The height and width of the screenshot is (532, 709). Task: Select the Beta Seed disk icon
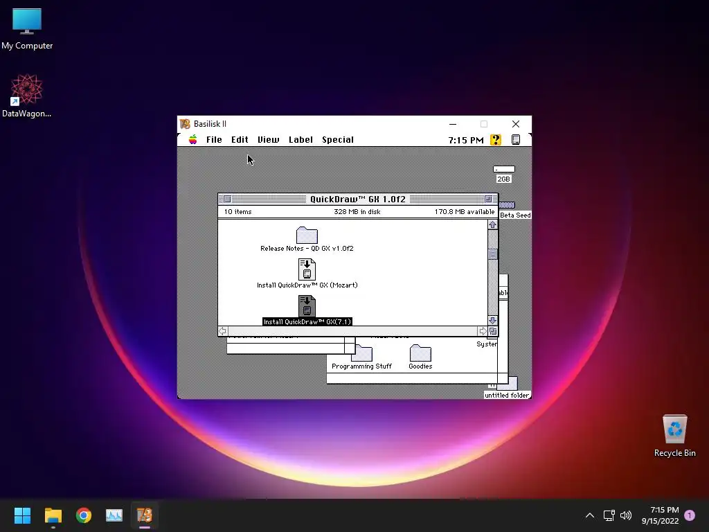click(x=507, y=205)
